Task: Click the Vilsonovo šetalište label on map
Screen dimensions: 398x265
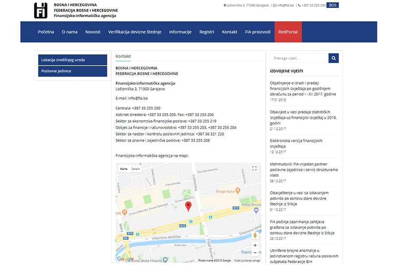Action: tap(166, 238)
